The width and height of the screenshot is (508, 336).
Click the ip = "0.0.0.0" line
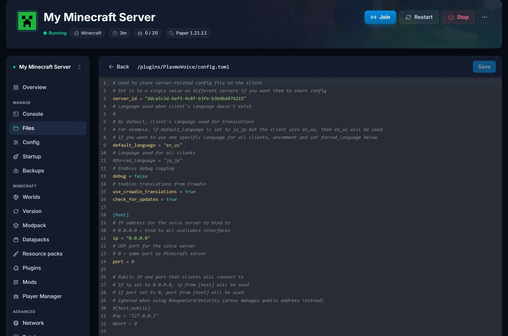coord(131,238)
